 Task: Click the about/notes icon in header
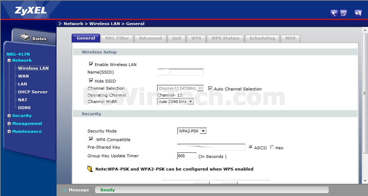click(x=344, y=13)
